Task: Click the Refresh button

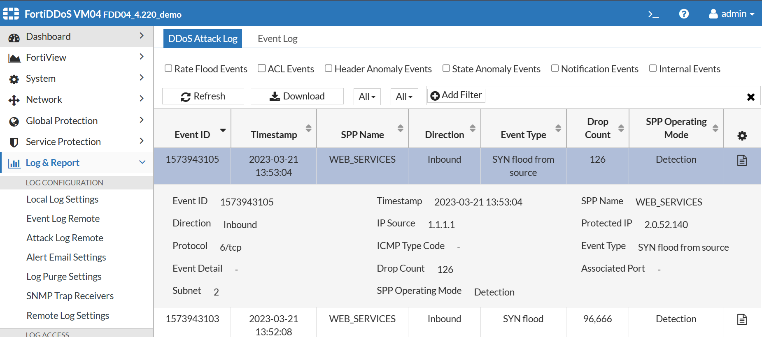Action: pos(203,96)
